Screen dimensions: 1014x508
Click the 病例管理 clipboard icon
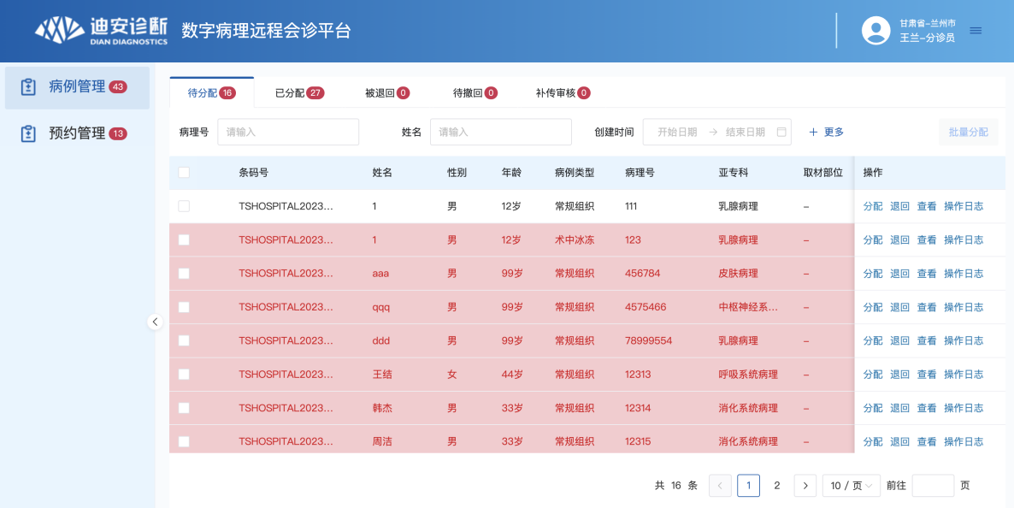pos(29,87)
